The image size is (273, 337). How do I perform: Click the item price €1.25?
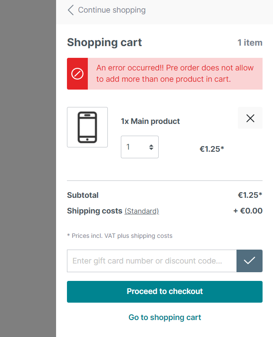[212, 149]
